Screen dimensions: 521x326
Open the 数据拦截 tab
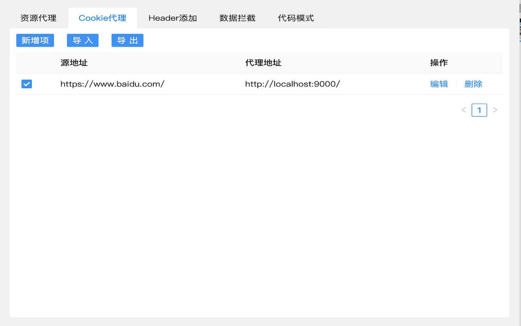(x=237, y=18)
